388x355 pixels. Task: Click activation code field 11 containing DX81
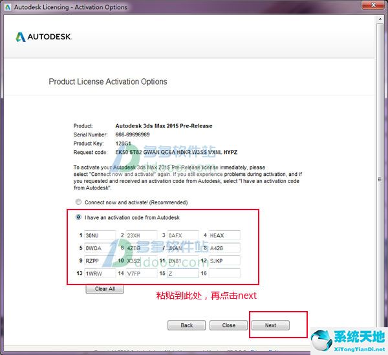coord(183,261)
